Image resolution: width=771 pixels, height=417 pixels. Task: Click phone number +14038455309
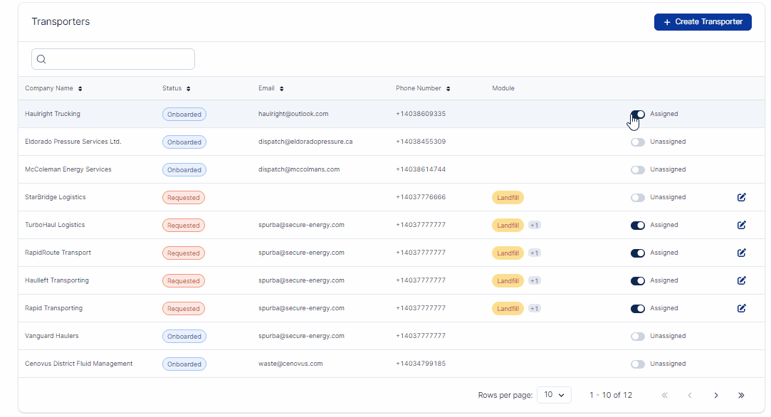coord(421,142)
